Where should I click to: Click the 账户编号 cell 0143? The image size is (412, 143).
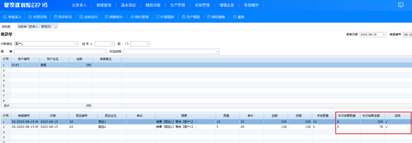pos(25,65)
